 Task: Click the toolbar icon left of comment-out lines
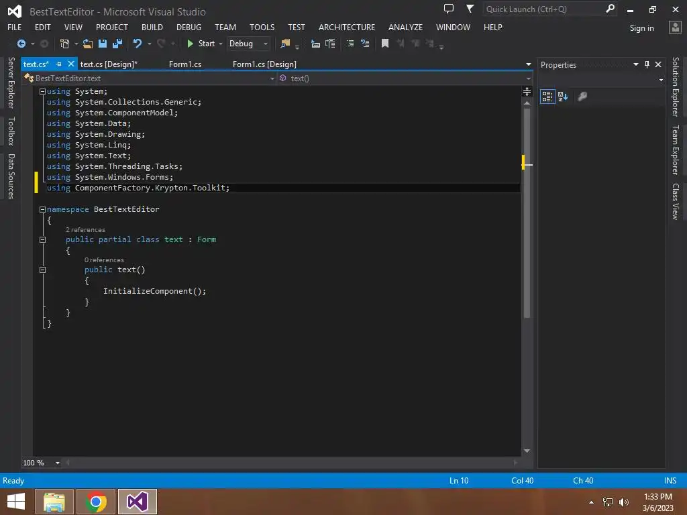(x=330, y=44)
